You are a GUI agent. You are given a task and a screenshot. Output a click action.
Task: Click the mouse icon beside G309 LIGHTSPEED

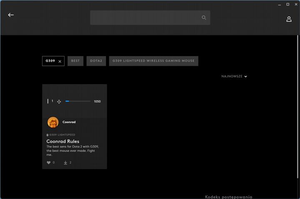[x=47, y=135]
